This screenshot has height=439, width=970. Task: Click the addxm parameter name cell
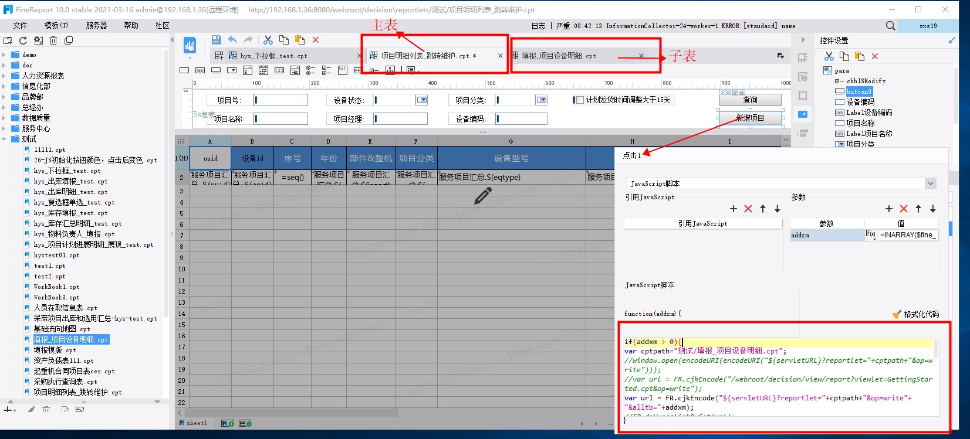point(826,235)
